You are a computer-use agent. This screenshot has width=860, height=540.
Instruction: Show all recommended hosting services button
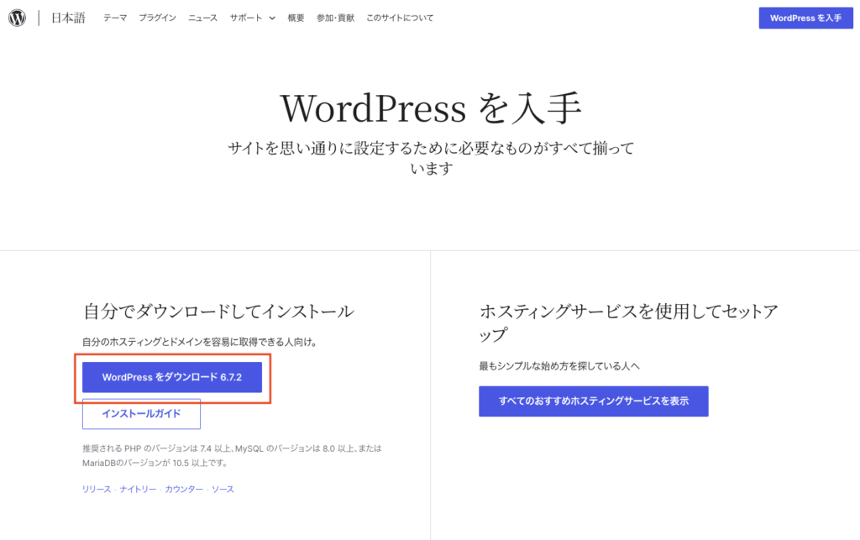point(593,401)
